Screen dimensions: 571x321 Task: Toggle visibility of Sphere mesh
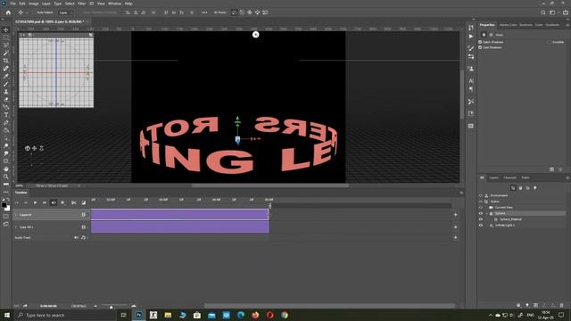point(481,214)
